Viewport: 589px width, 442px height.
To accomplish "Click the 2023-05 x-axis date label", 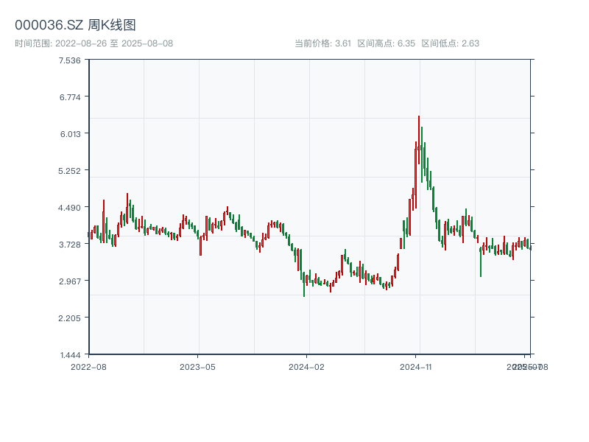I will [x=197, y=366].
